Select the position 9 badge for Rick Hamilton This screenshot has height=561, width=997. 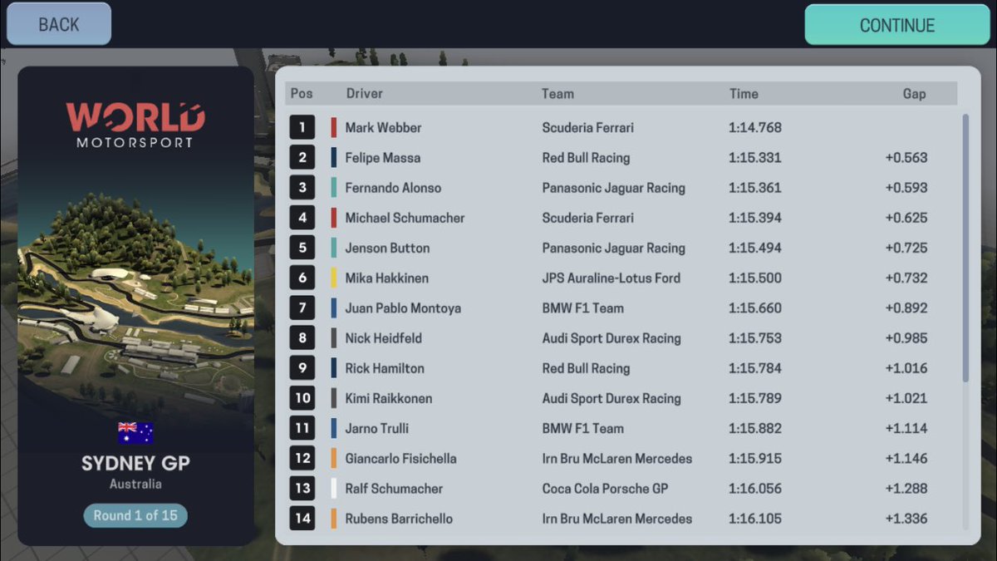pos(302,368)
